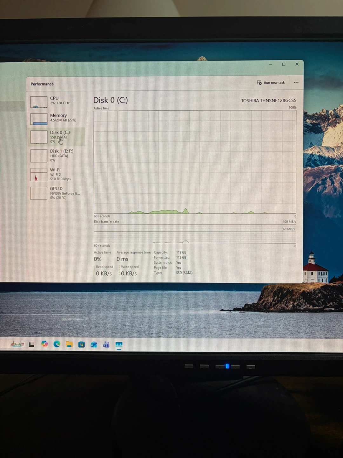Select Disk 1 (E: F:) in the sidebar
The width and height of the screenshot is (343, 458).
tap(57, 156)
